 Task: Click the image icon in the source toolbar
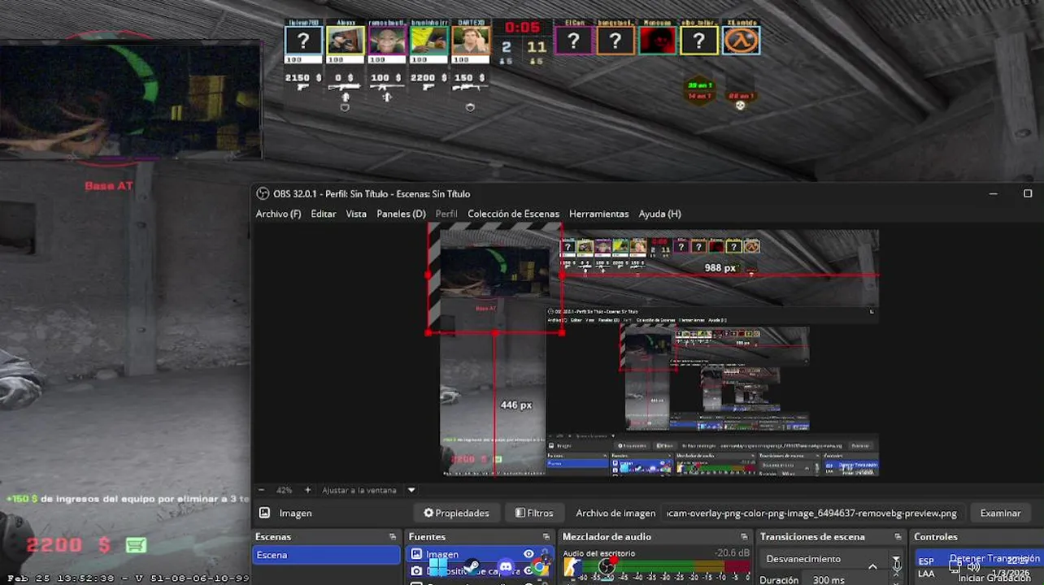point(264,513)
